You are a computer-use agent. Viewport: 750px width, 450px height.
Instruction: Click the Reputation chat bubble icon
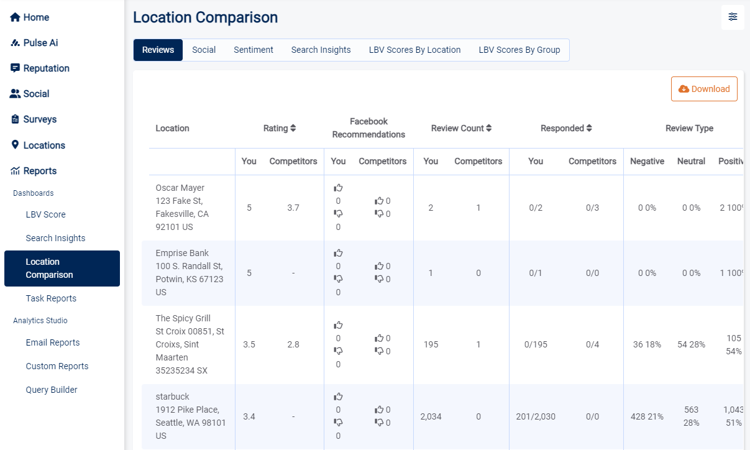16,68
